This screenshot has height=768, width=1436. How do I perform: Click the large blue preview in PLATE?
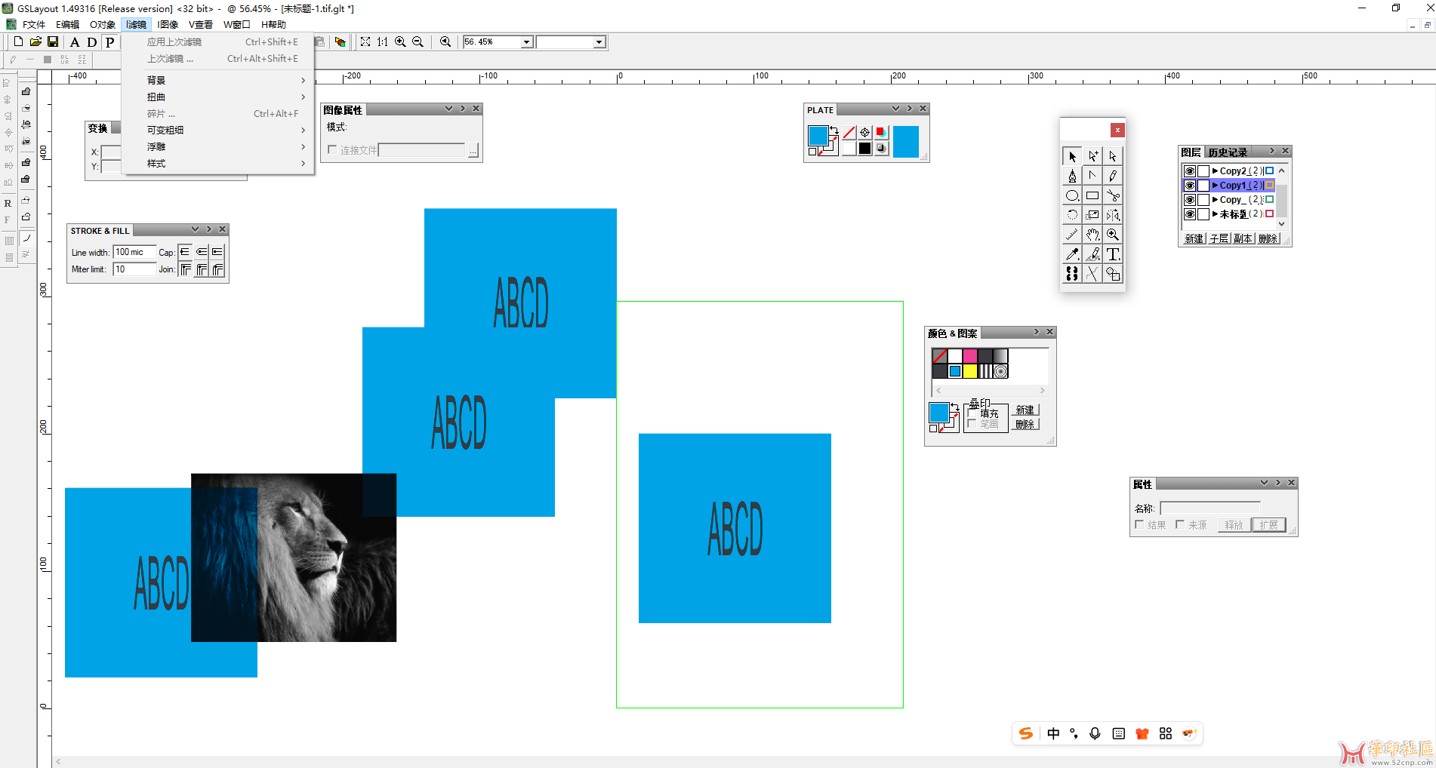click(906, 141)
